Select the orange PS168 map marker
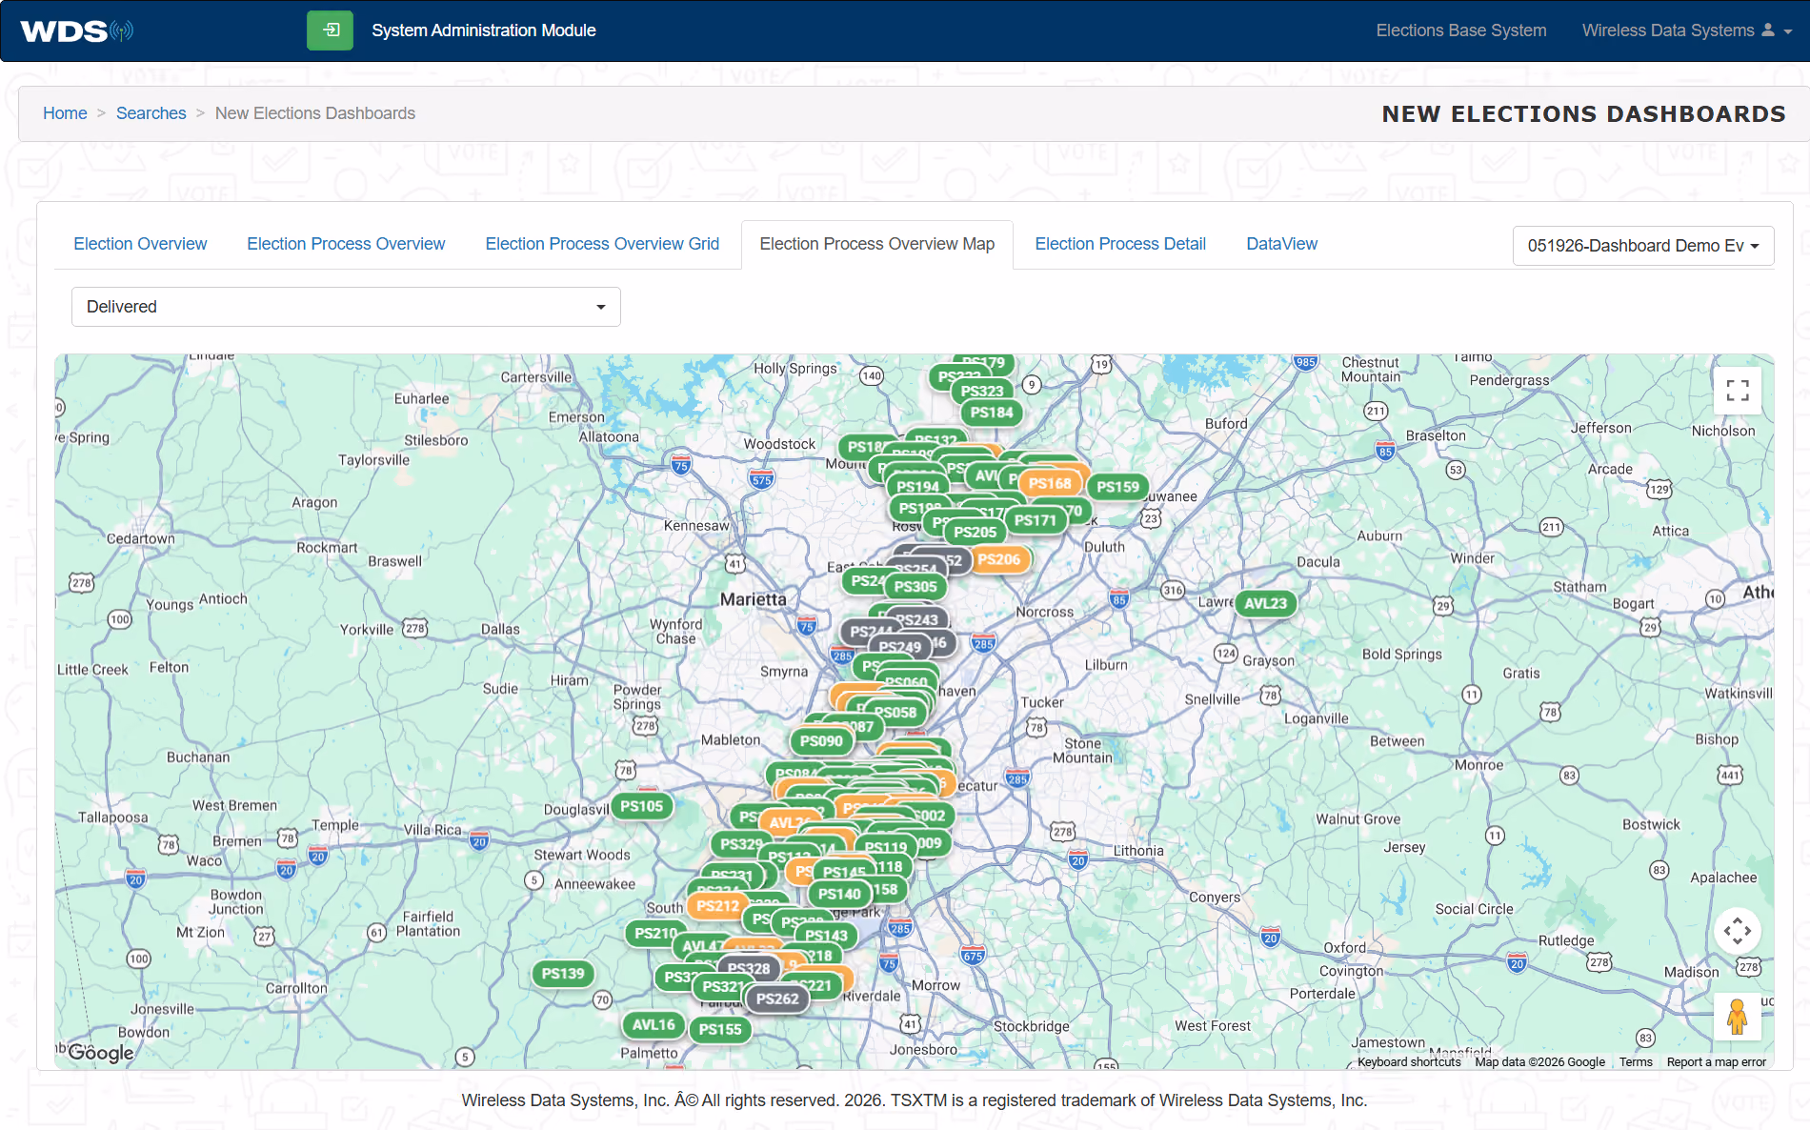 pos(1050,483)
